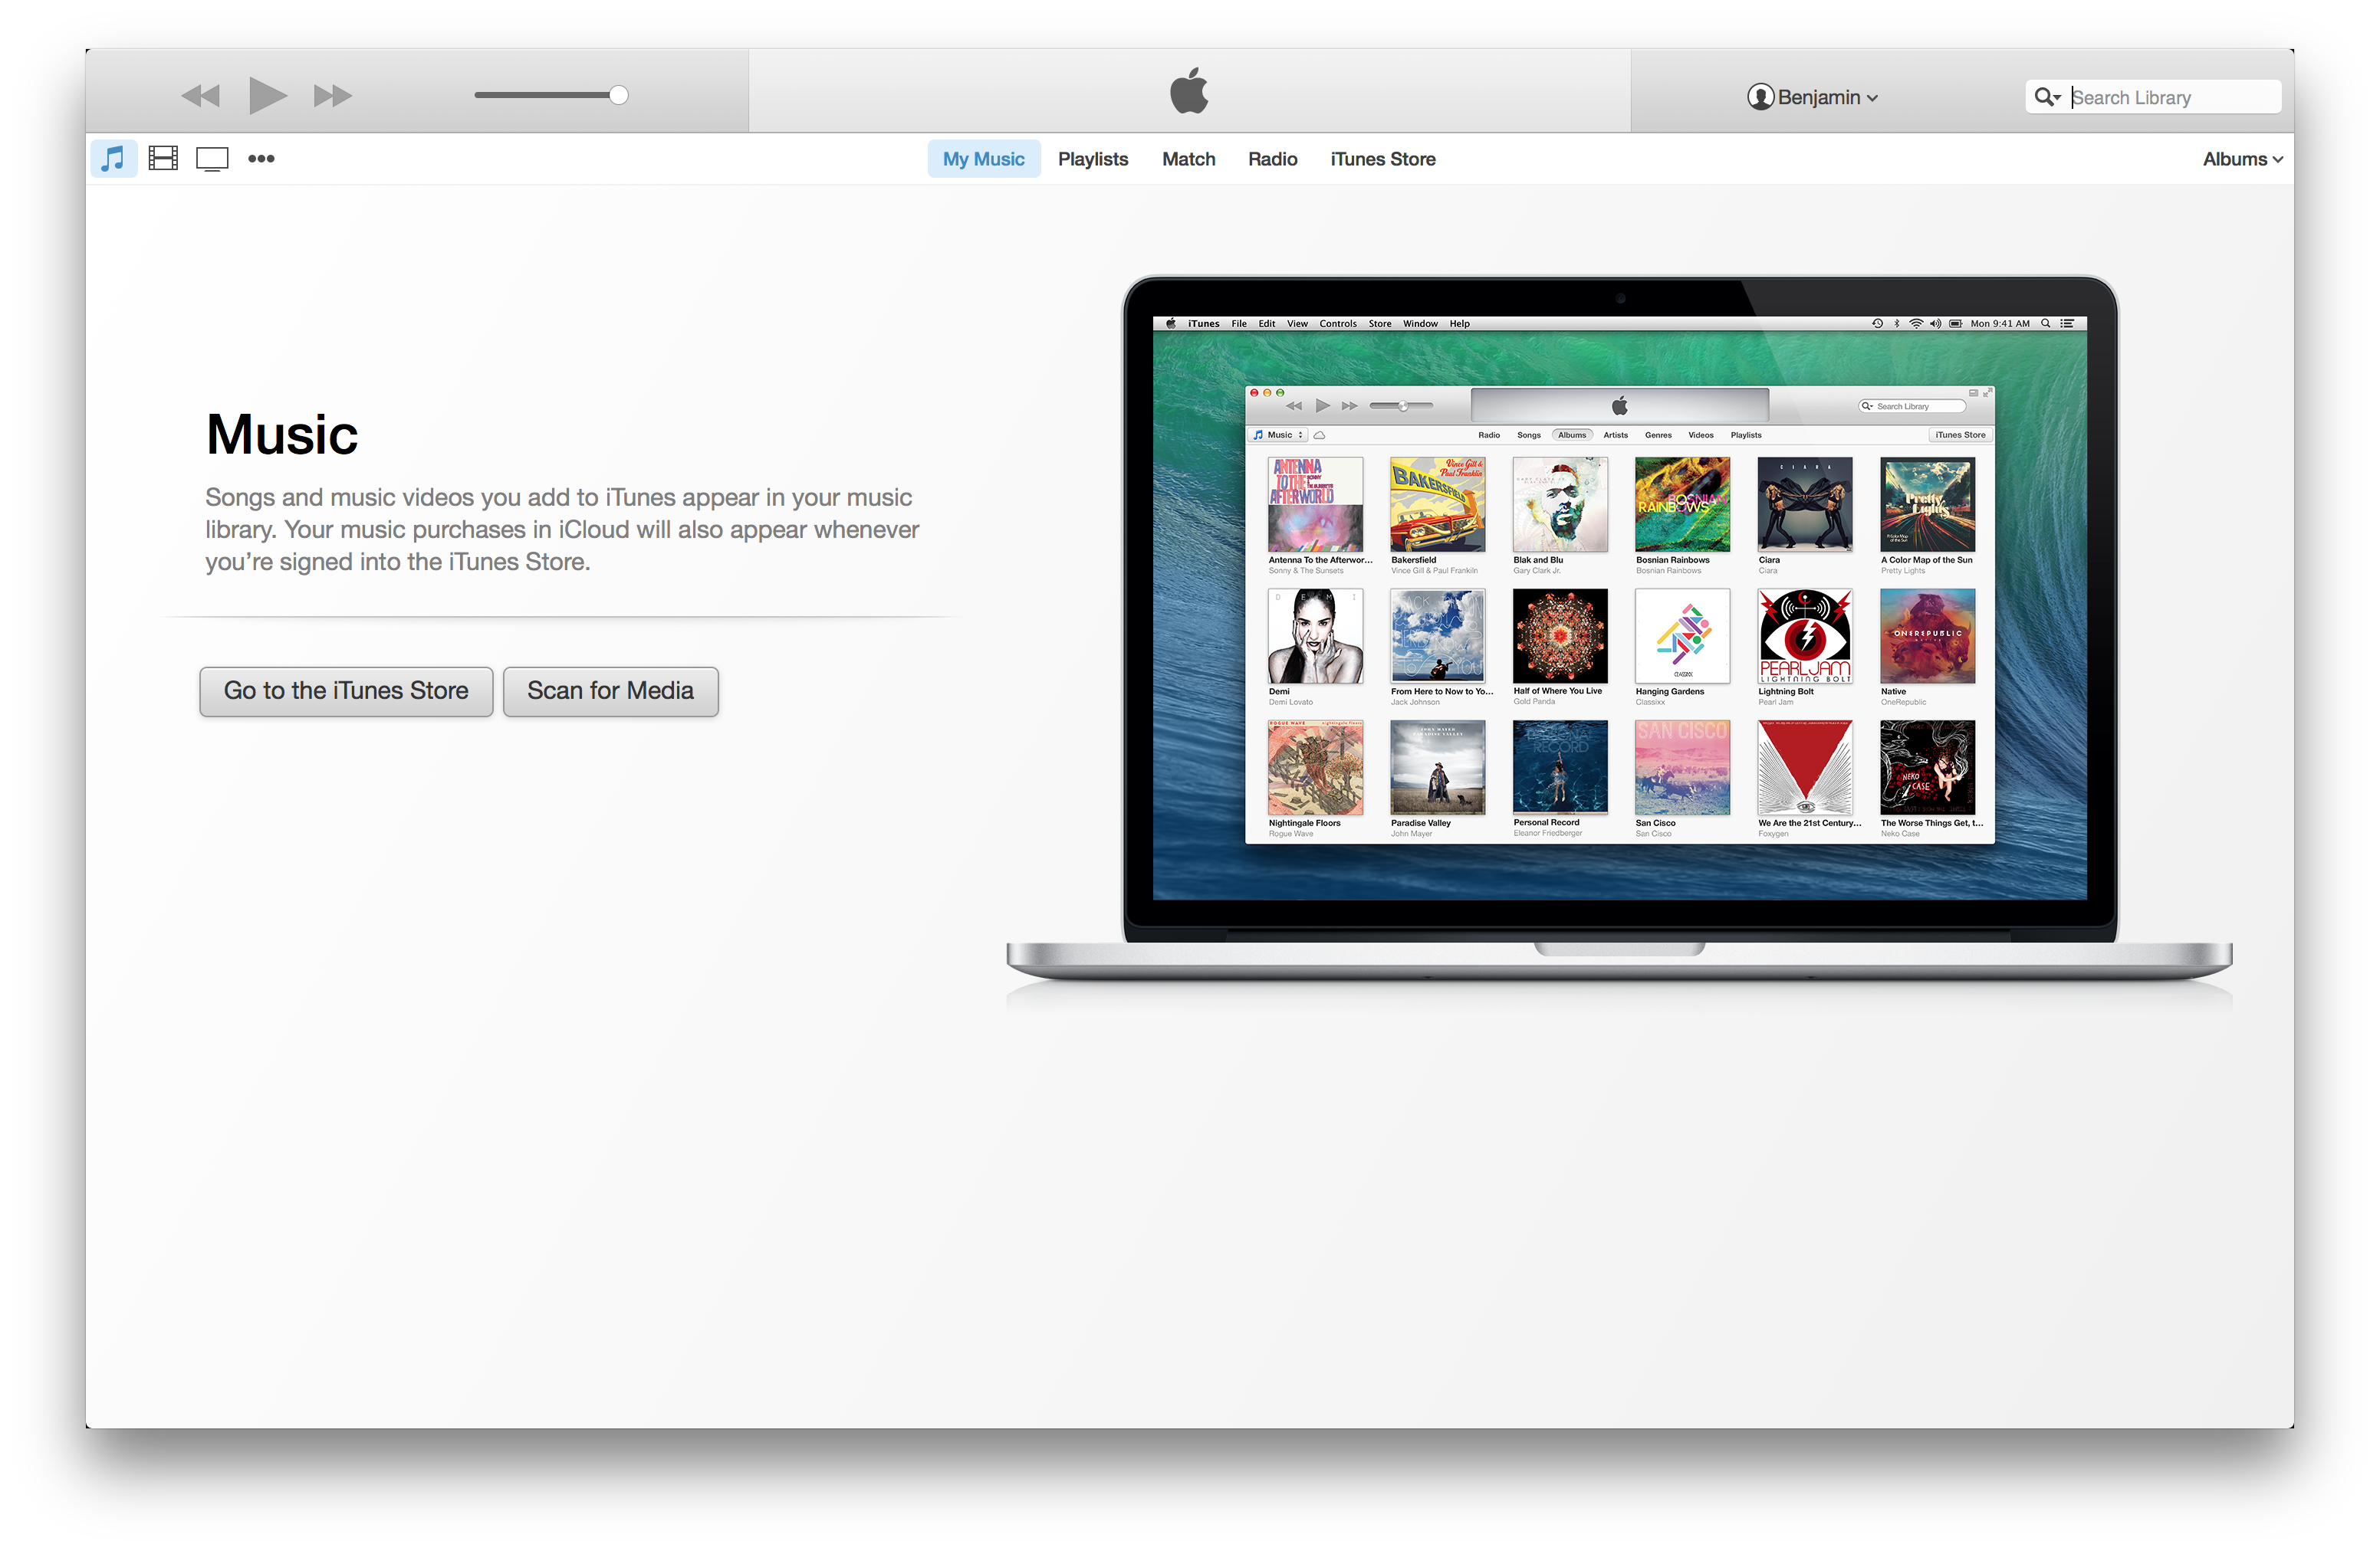Open search options magnifier dropdown

[x=2047, y=97]
